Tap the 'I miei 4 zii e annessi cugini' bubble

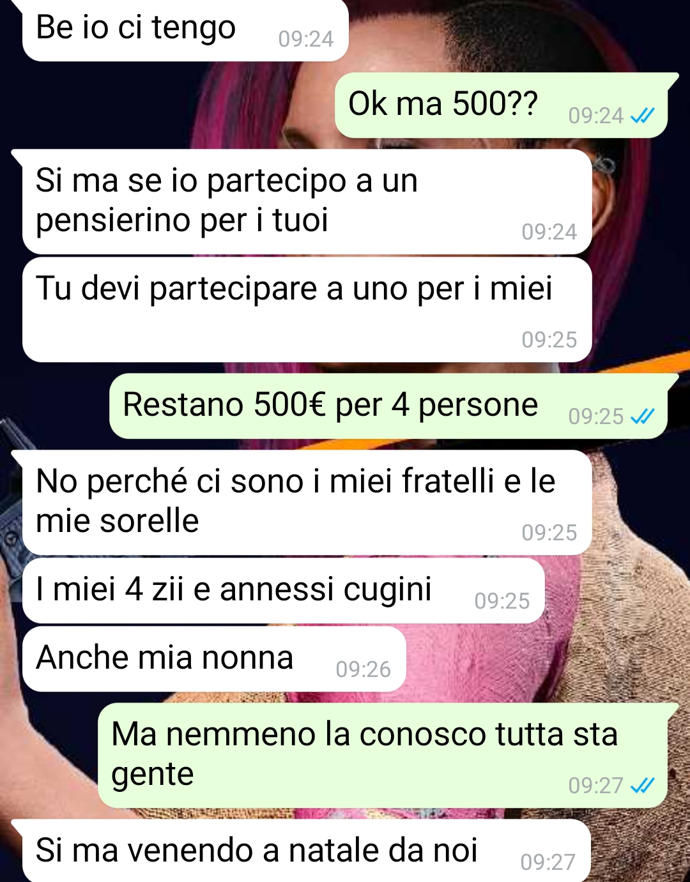pos(284,591)
